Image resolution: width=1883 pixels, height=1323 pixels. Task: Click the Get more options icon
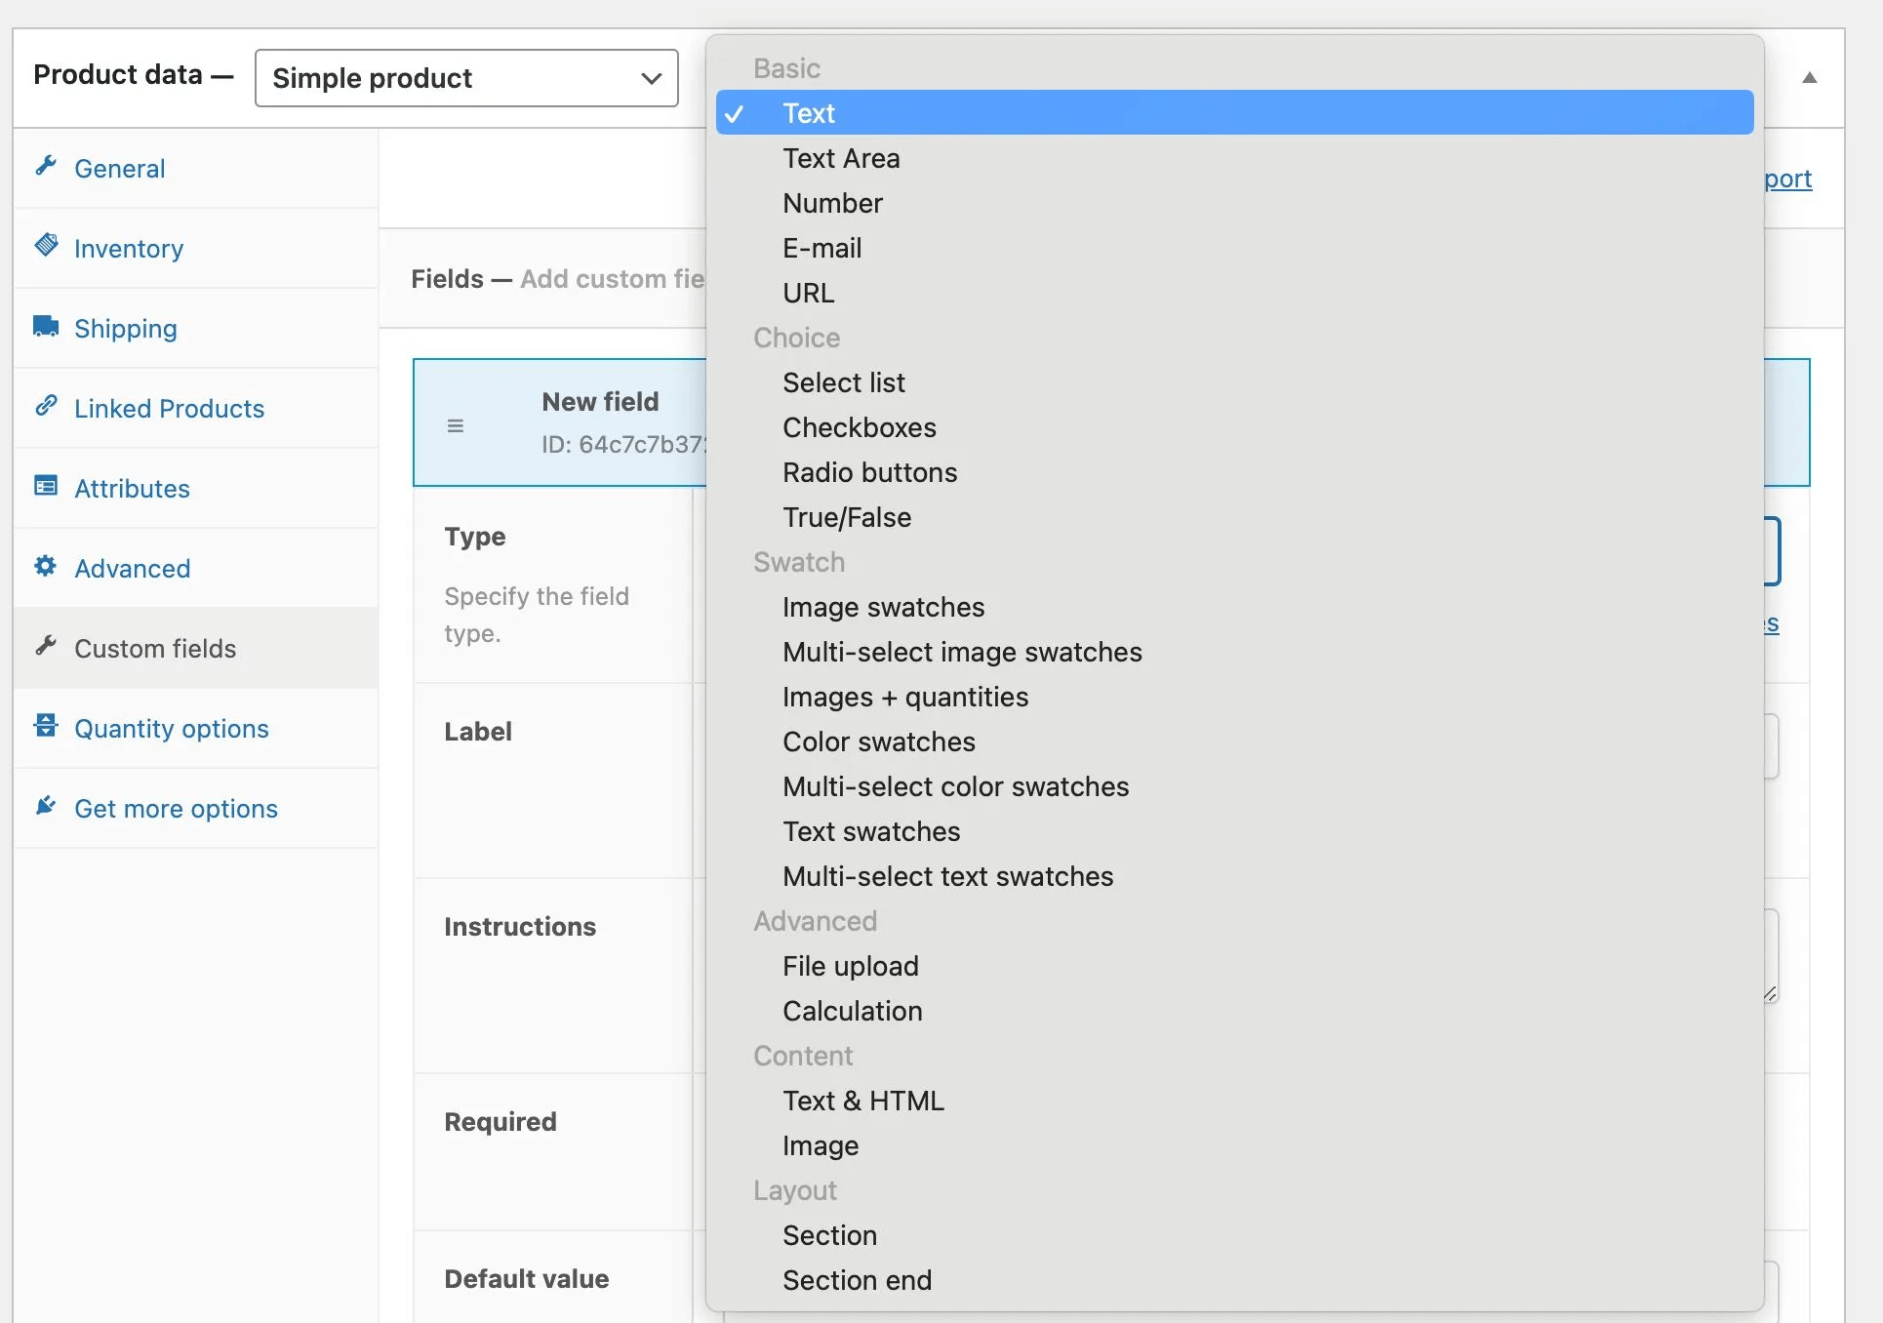[x=46, y=808]
